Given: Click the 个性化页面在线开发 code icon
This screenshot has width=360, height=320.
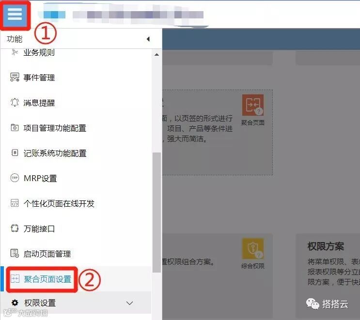Looking at the screenshot, I should 15,203.
